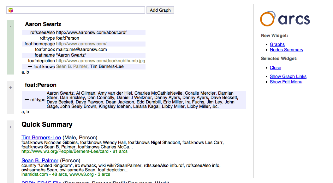Screen dimensions: 333x183
Task: Click the colored cube icon in input field
Action: [11, 10]
